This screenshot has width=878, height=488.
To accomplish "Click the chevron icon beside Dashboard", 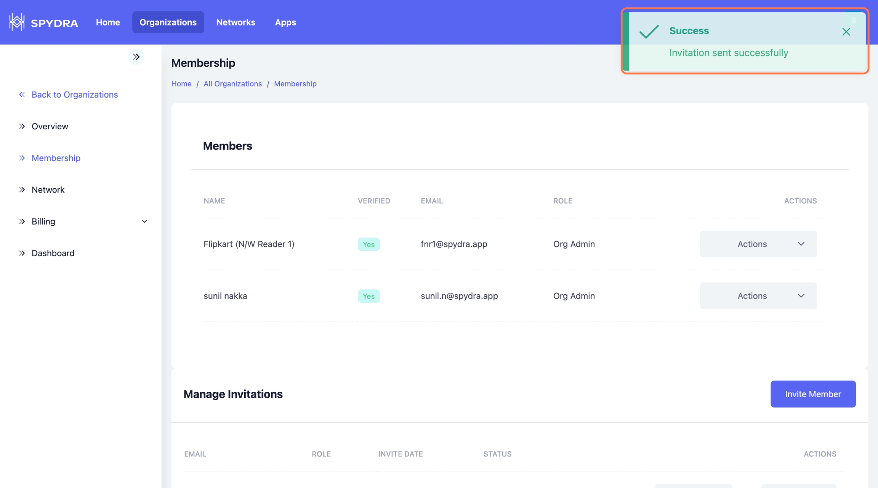I will (x=22, y=253).
